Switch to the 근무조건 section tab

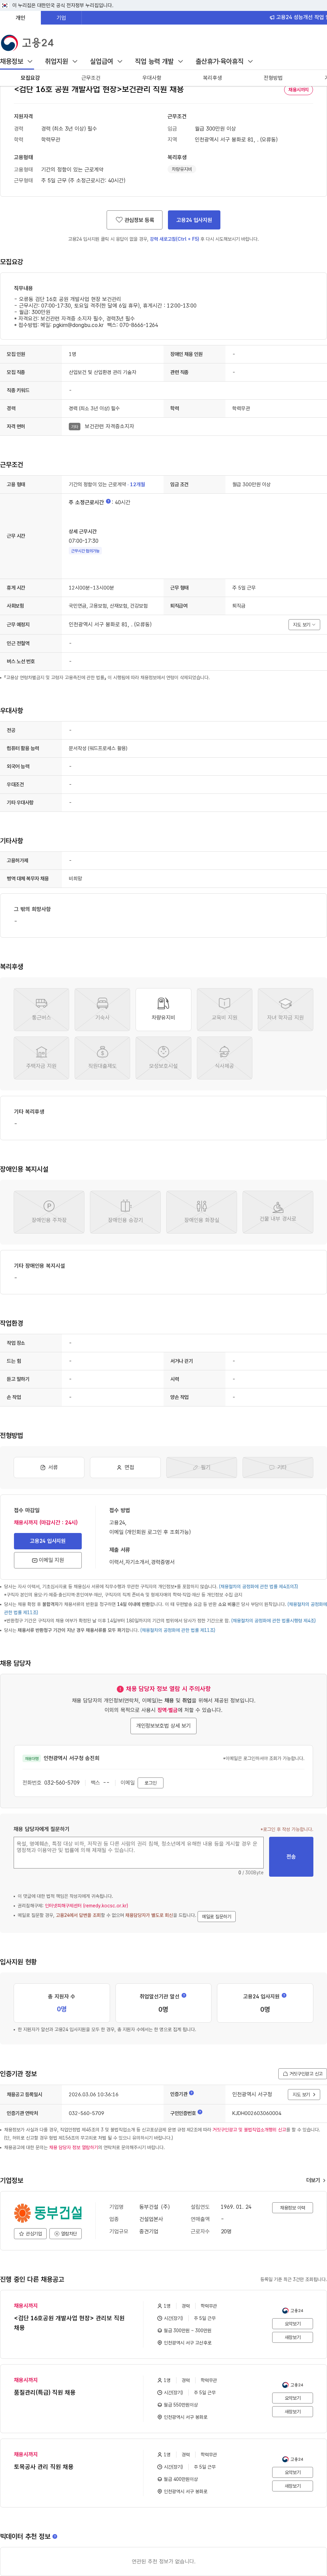pyautogui.click(x=91, y=78)
